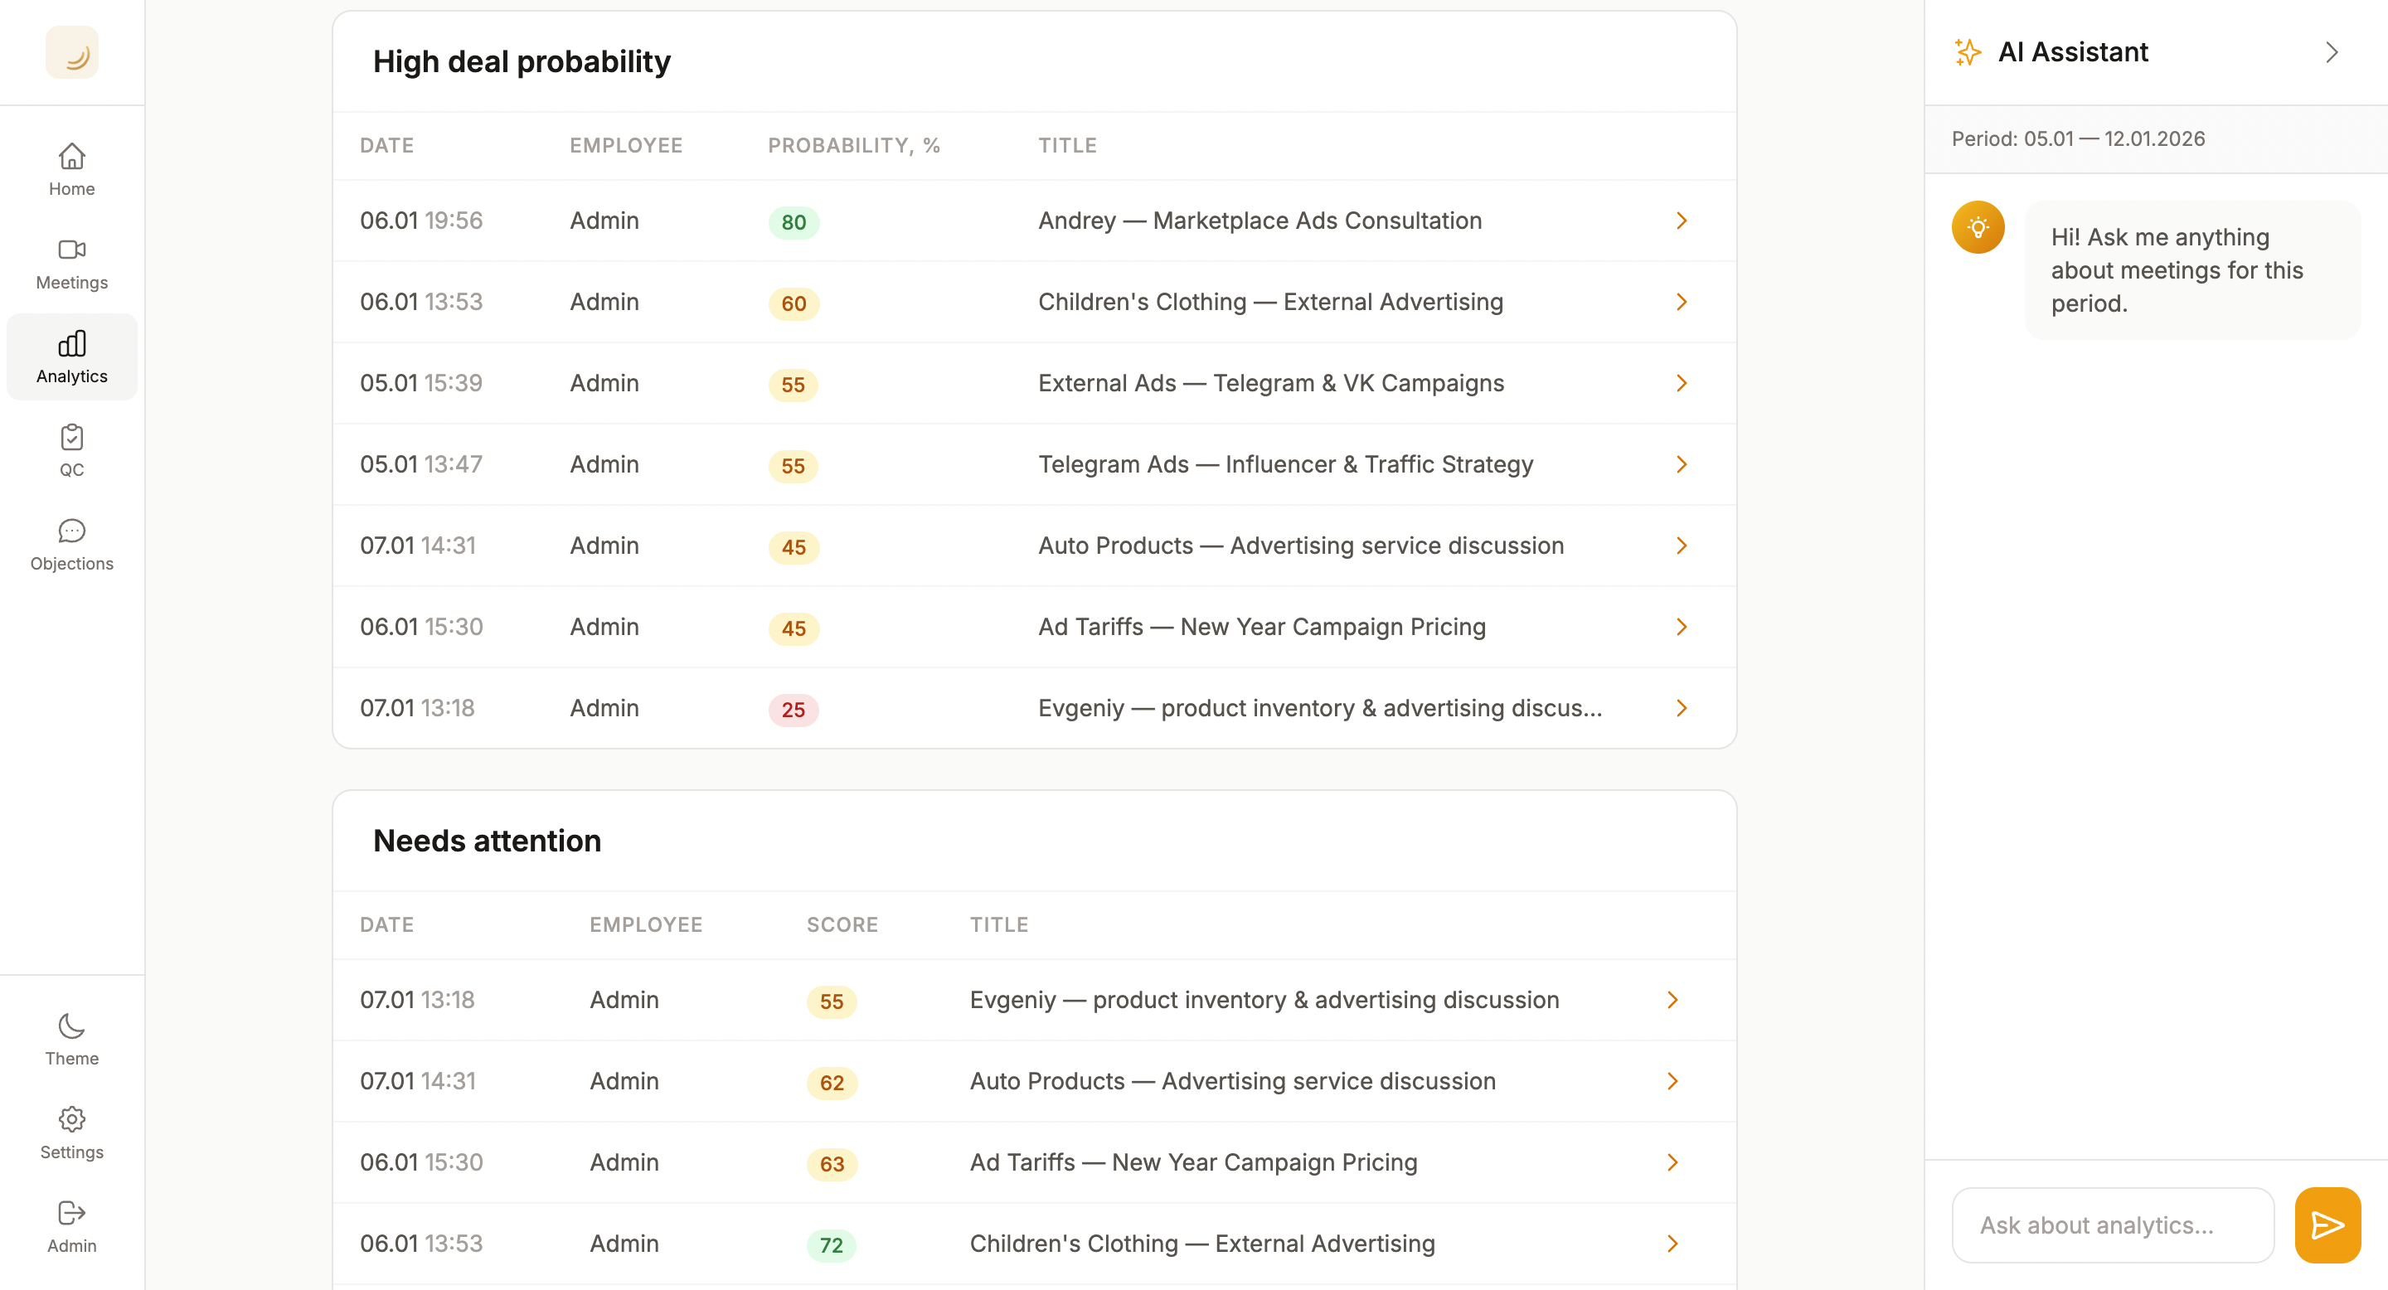Click the app logo at top left
The width and height of the screenshot is (2388, 1290).
tap(71, 52)
